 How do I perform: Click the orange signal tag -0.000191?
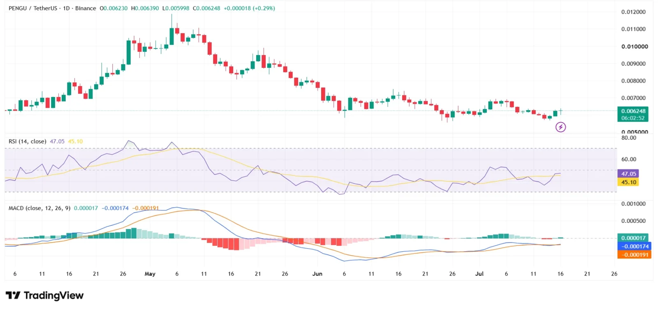click(634, 255)
